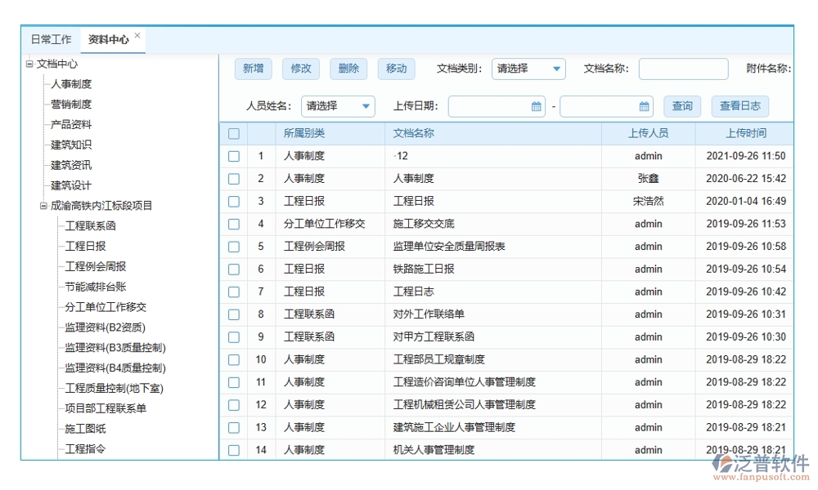Toggle the select-all checkbox in table header
This screenshot has height=490, width=818.
click(x=234, y=133)
